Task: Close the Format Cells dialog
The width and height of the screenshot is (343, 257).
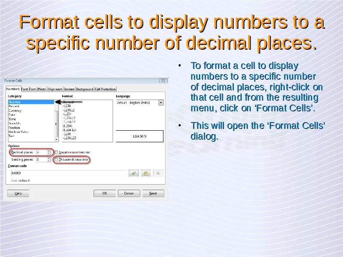Action: coord(163,81)
